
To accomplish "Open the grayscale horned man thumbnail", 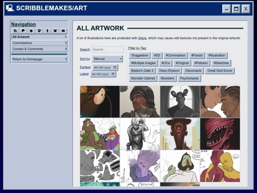I will 180,102.
